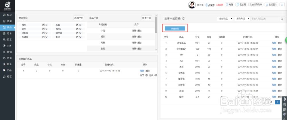Click the 新建商品 button
The width and height of the screenshot is (287, 120).
click(175, 29)
